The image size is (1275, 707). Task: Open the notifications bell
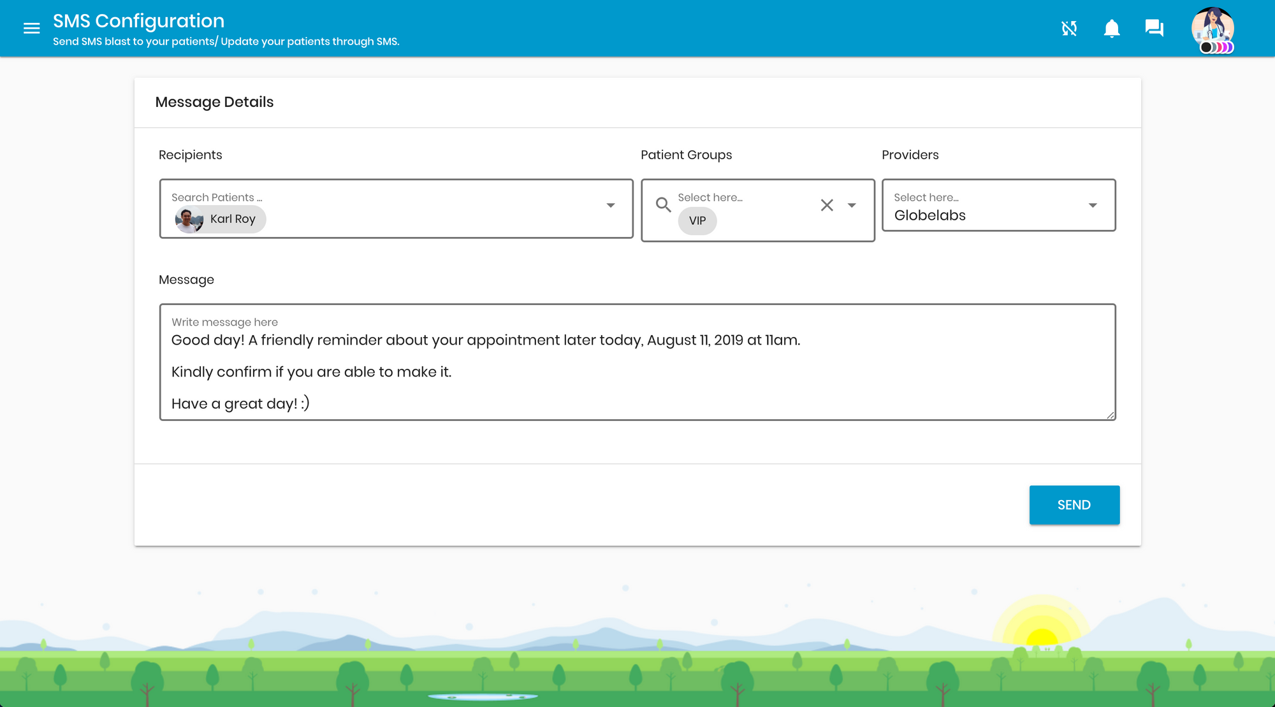click(1112, 28)
